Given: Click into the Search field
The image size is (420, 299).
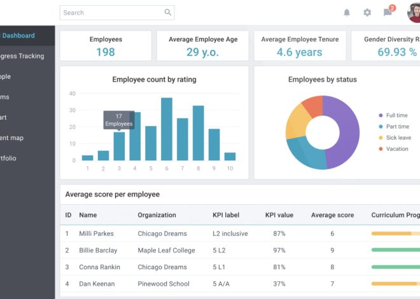Looking at the screenshot, I should pos(117,13).
